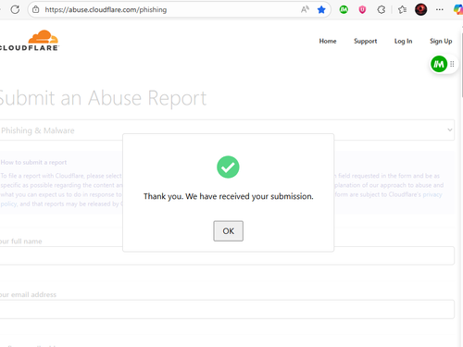This screenshot has width=463, height=347.
Task: Click the 'How to submit a report' heading
Action: 33,162
